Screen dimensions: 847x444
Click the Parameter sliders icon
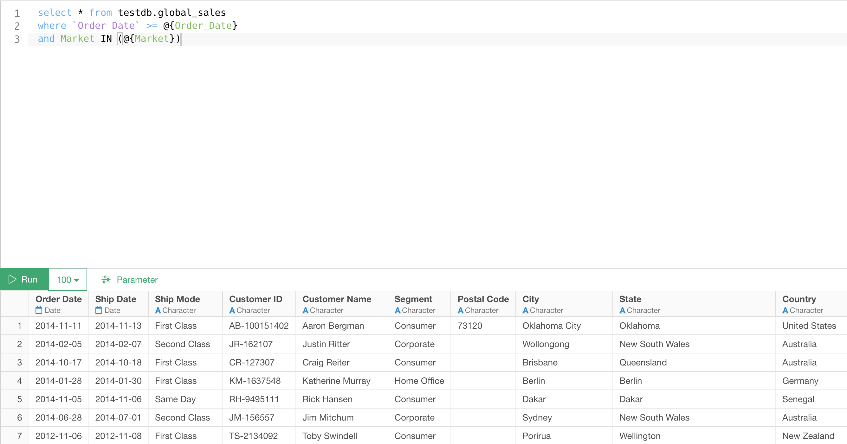106,279
